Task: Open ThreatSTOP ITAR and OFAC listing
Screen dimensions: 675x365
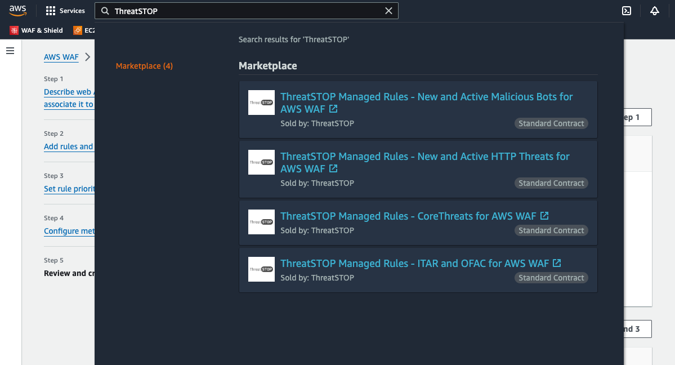Action: point(414,264)
